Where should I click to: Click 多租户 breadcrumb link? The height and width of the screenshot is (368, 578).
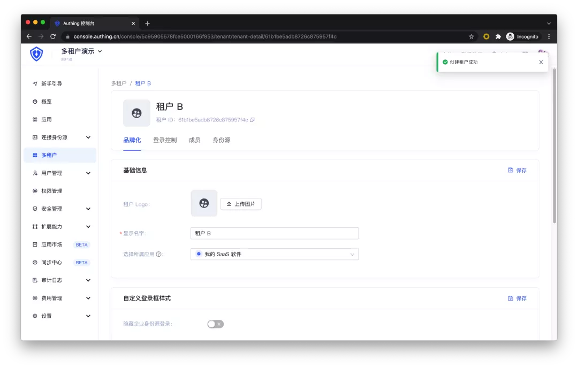pyautogui.click(x=119, y=83)
